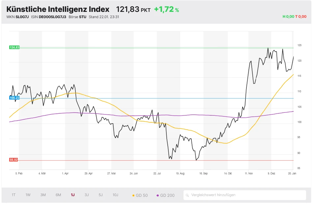Click the currently active 1J timeframe
The image size is (312, 208).
72,195
